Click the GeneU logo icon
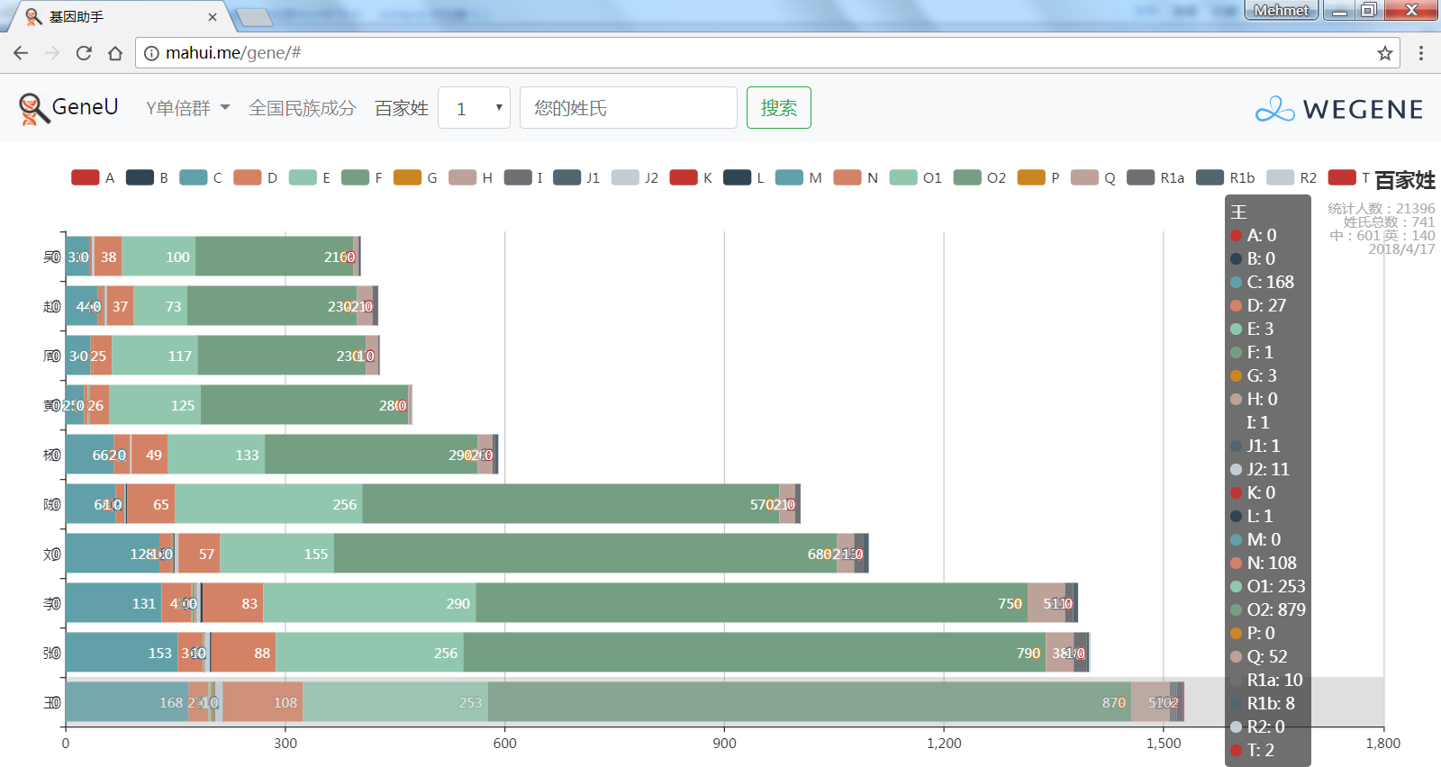 point(32,109)
